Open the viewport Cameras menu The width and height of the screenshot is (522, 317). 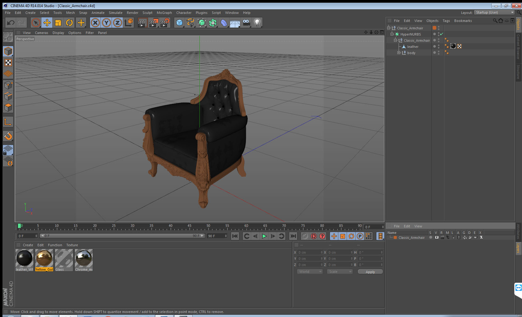[x=41, y=33]
